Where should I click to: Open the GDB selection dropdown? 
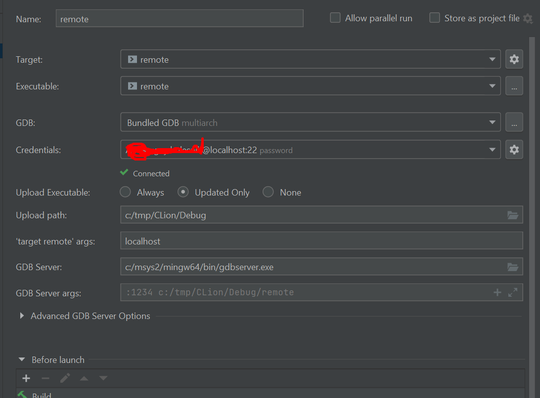pos(493,122)
